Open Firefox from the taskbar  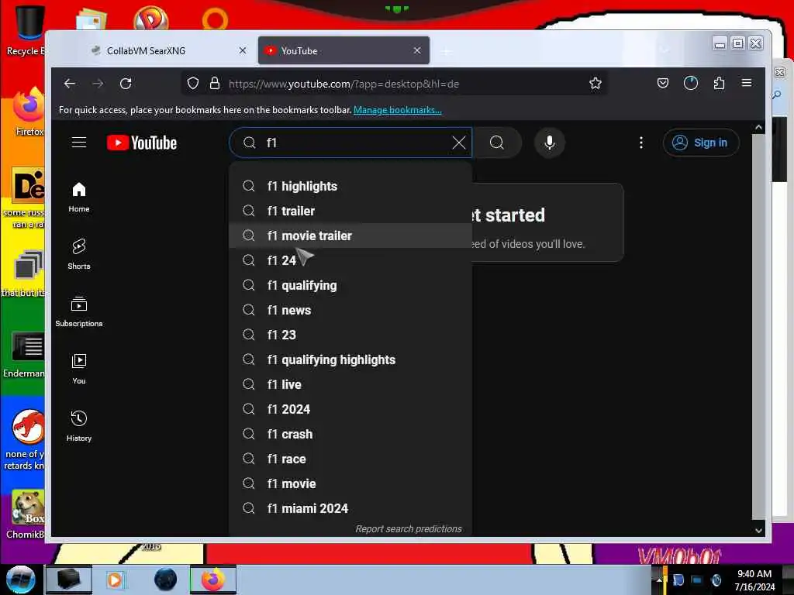tap(213, 580)
